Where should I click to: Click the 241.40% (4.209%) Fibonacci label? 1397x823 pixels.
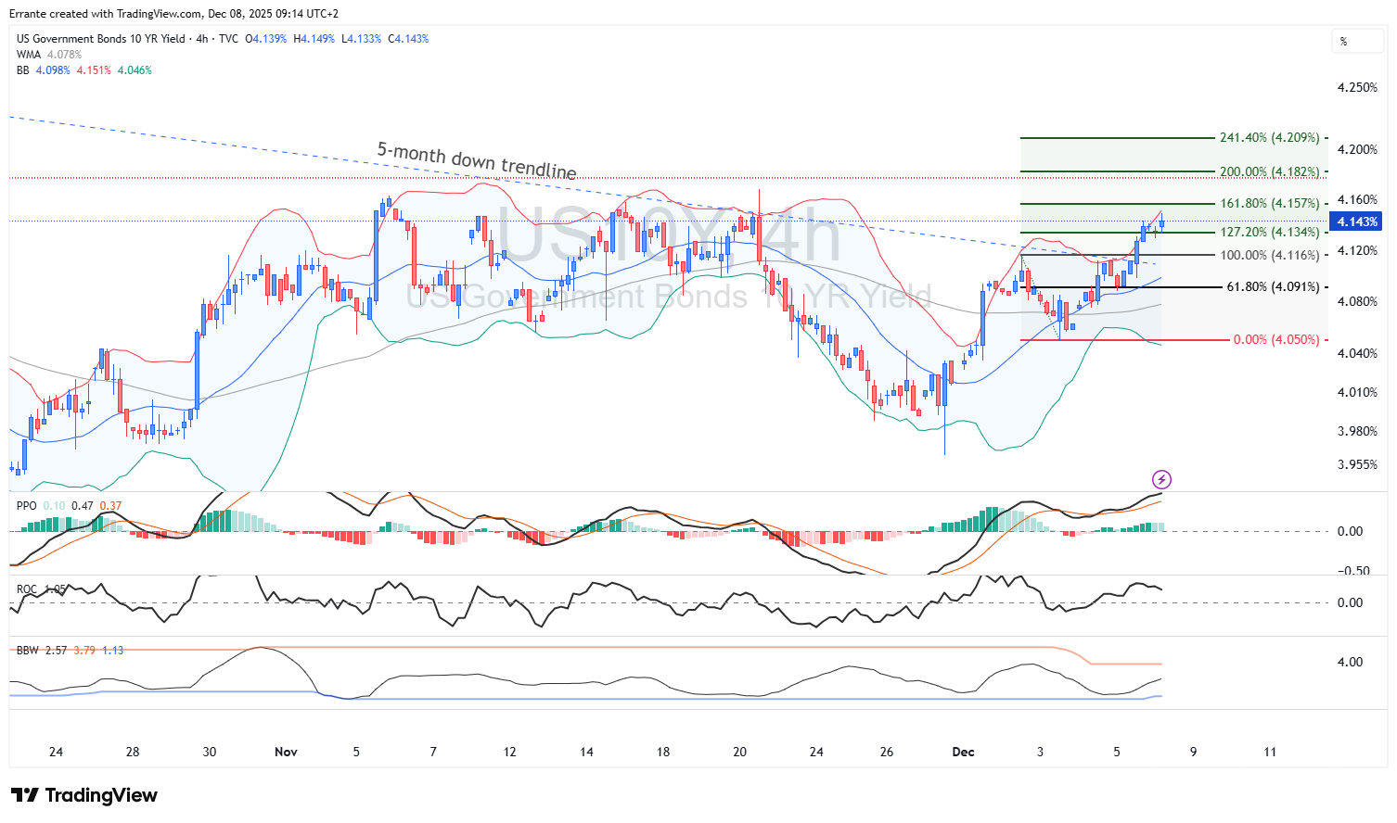[1268, 138]
